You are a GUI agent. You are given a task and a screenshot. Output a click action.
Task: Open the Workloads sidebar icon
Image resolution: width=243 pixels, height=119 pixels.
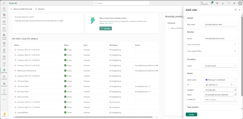(x=4, y=77)
